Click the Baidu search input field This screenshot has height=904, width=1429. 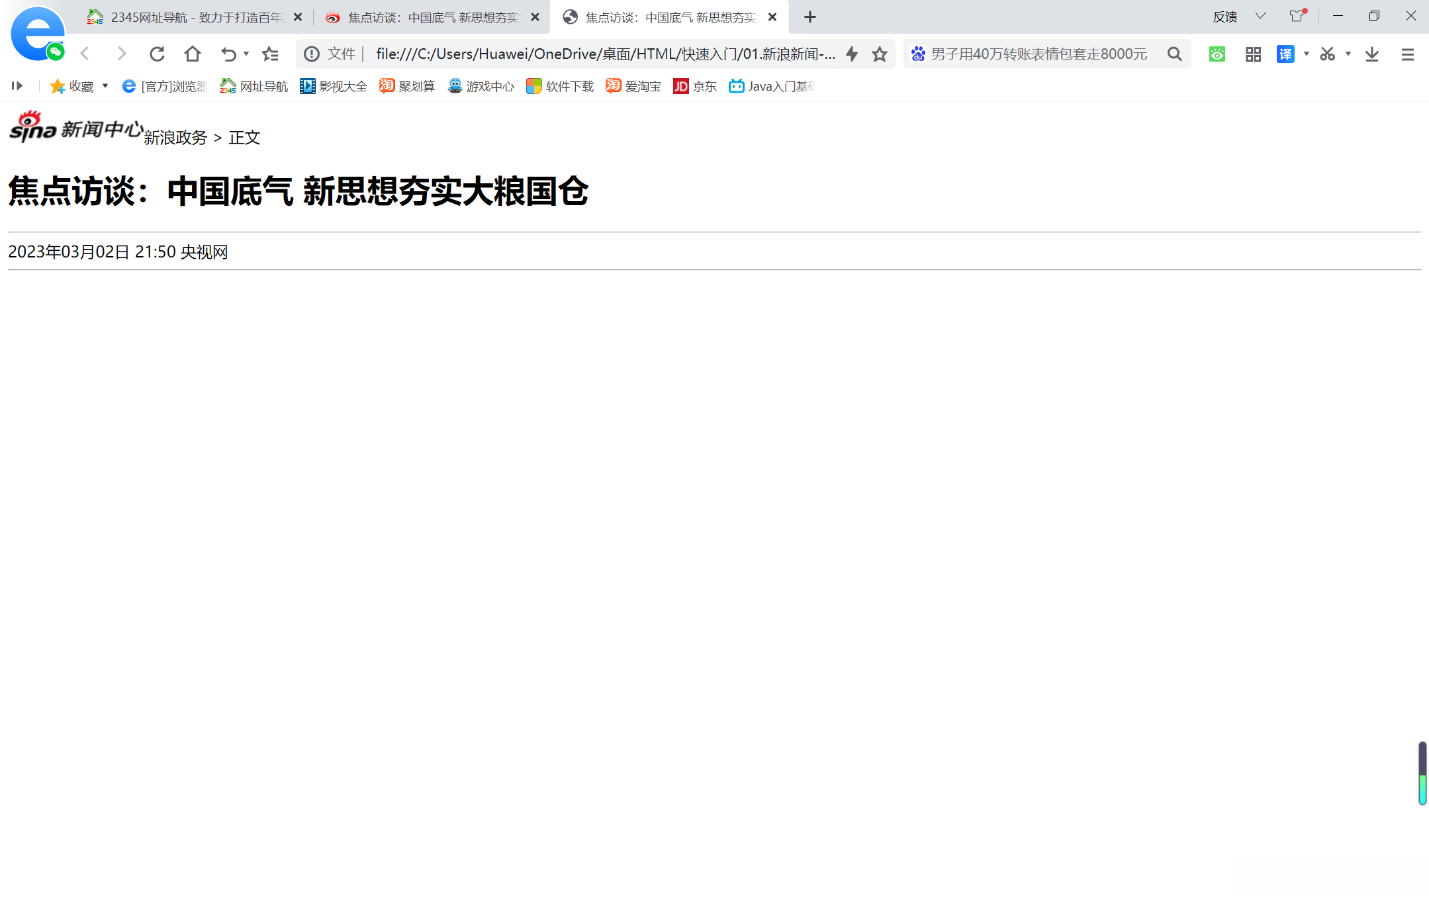(x=1039, y=54)
